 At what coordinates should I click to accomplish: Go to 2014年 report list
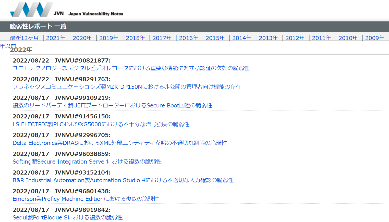242,38
